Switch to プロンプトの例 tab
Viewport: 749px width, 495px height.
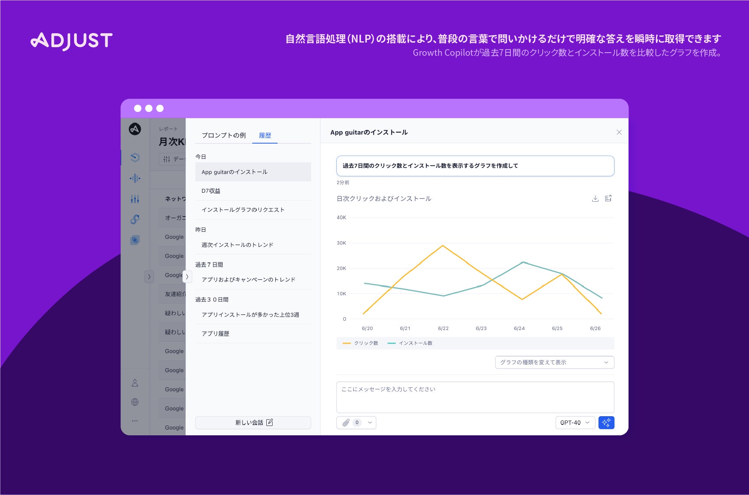223,135
